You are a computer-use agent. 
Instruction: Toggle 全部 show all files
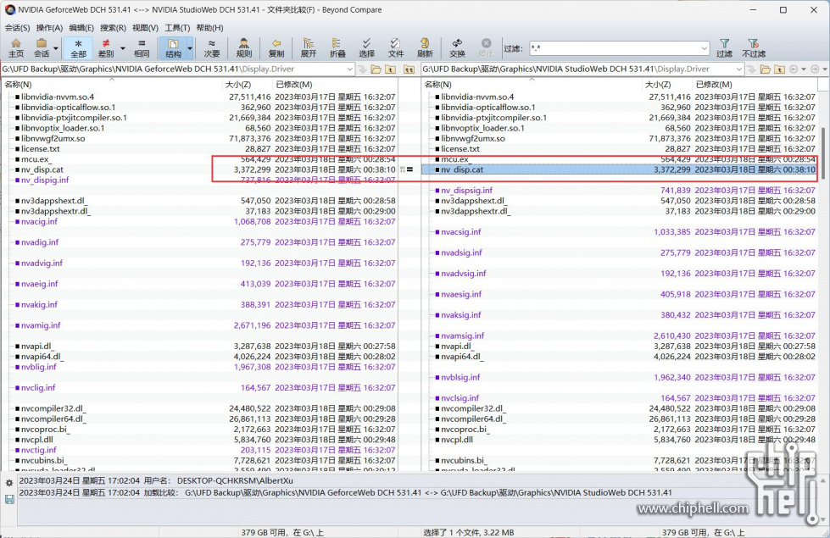[78, 48]
